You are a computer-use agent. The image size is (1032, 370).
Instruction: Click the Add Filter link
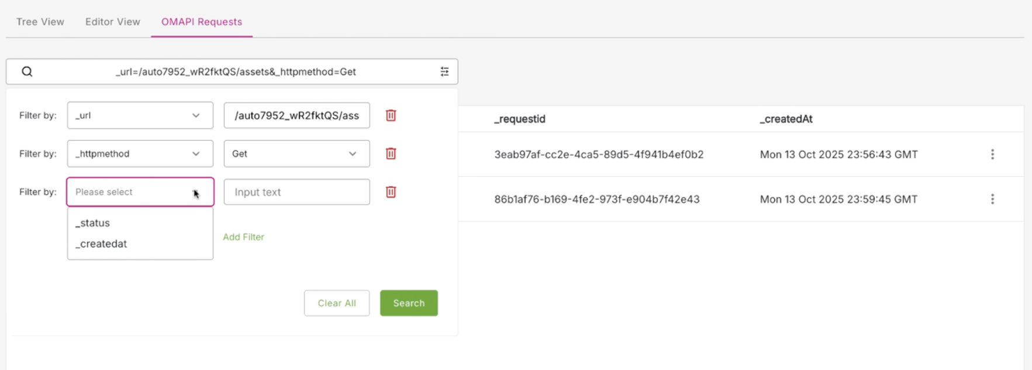tap(243, 237)
